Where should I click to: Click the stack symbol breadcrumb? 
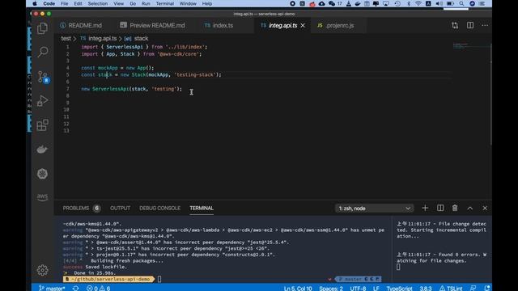141,39
